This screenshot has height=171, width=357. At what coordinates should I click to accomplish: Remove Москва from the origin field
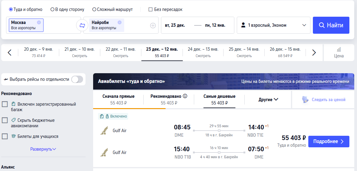point(39,22)
